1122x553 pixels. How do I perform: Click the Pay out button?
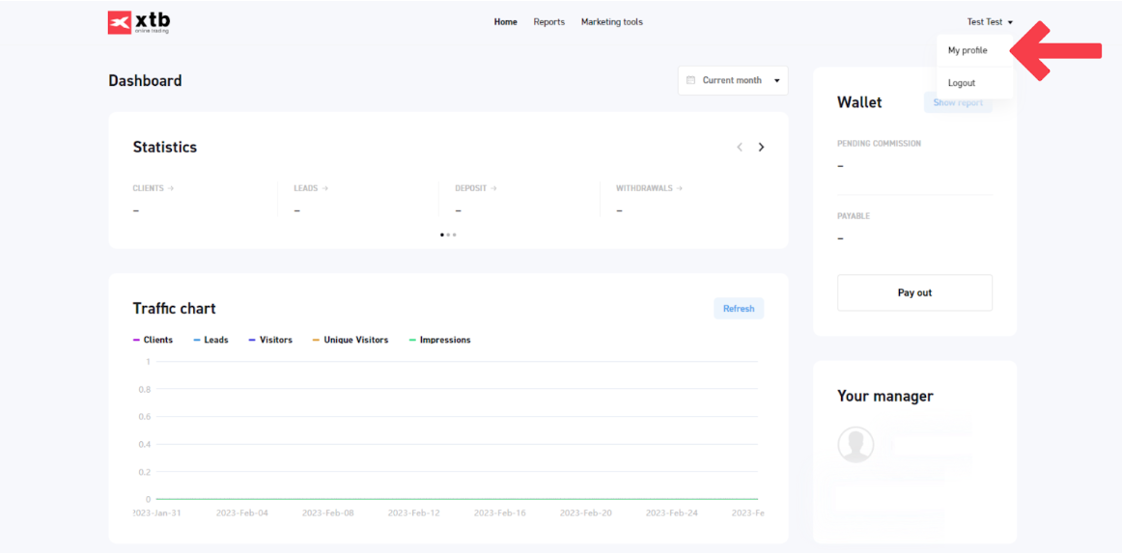click(914, 292)
